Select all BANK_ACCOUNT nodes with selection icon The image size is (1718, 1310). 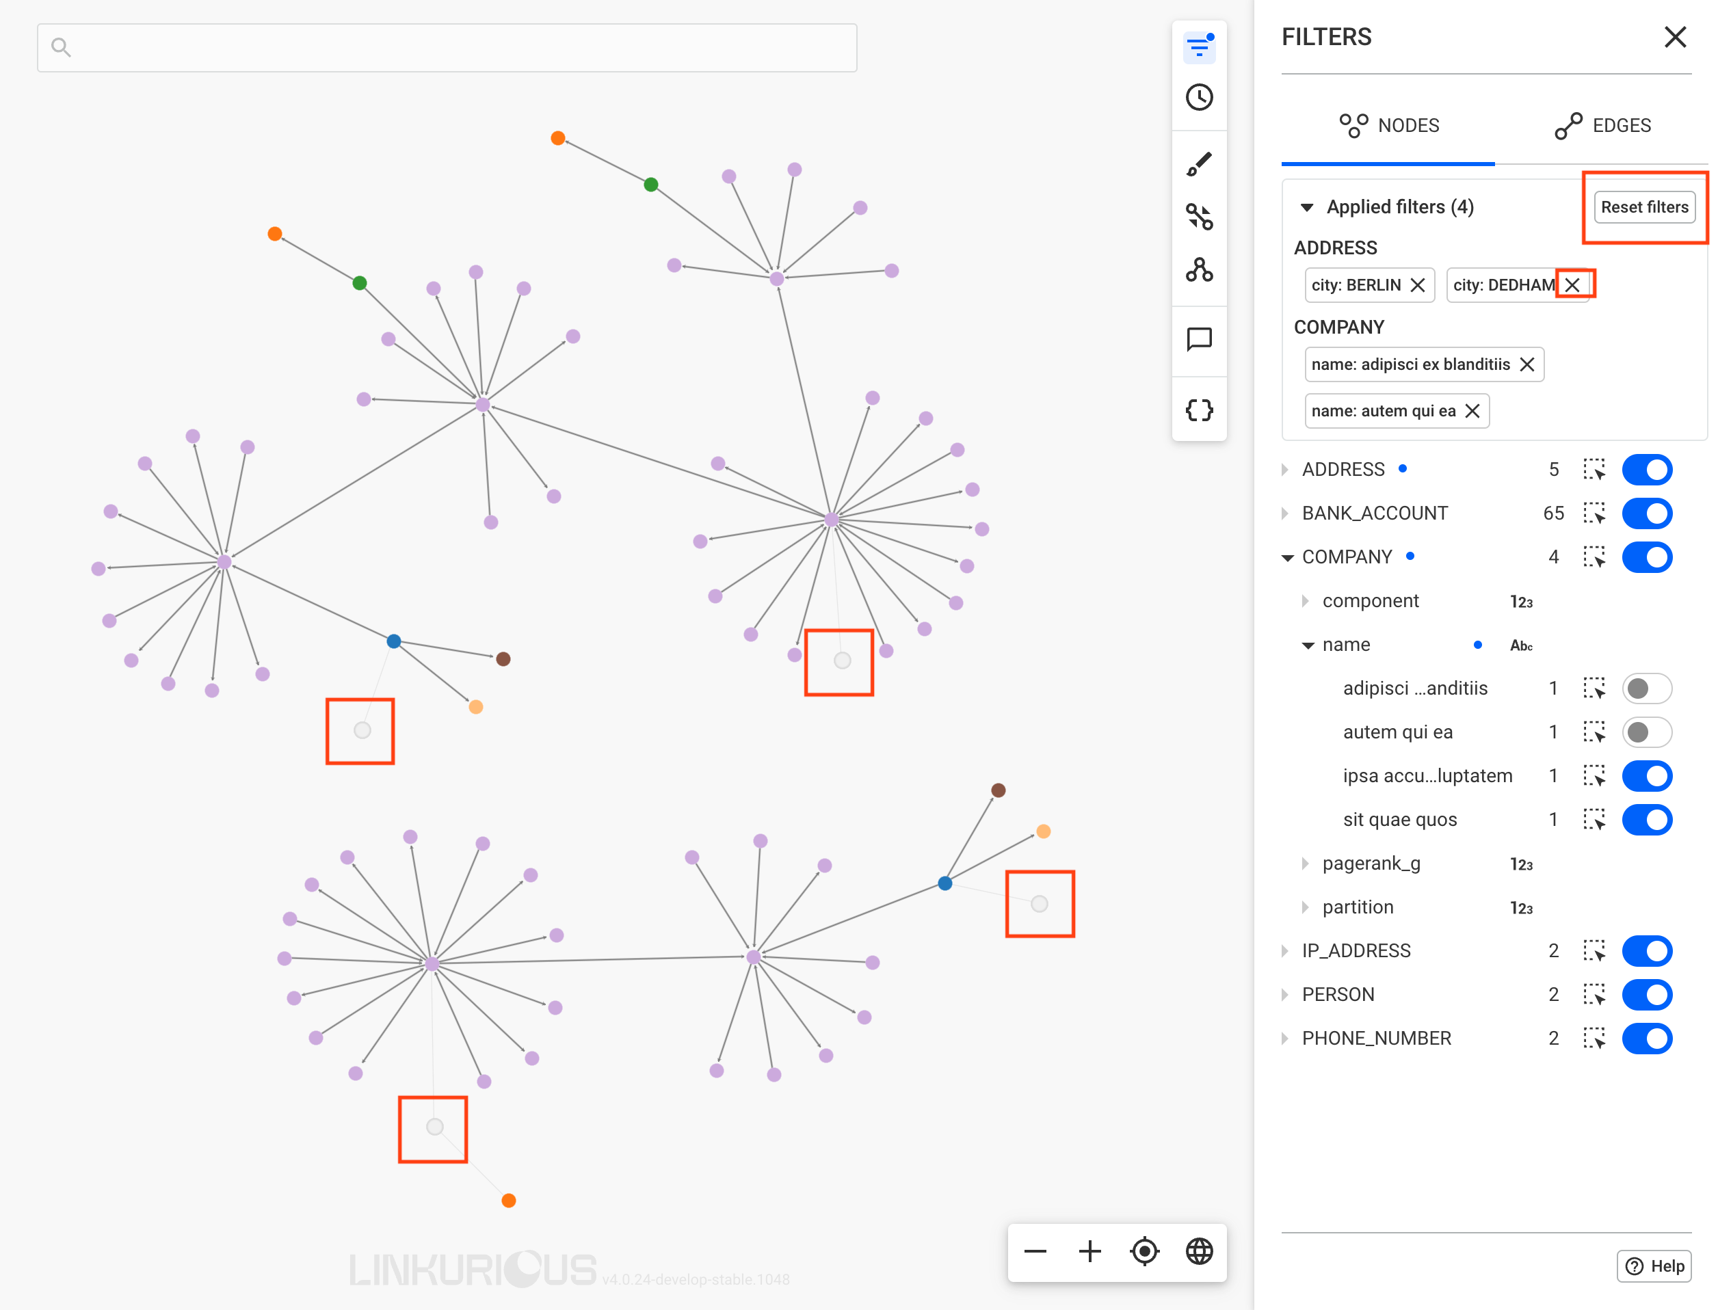pyautogui.click(x=1594, y=513)
